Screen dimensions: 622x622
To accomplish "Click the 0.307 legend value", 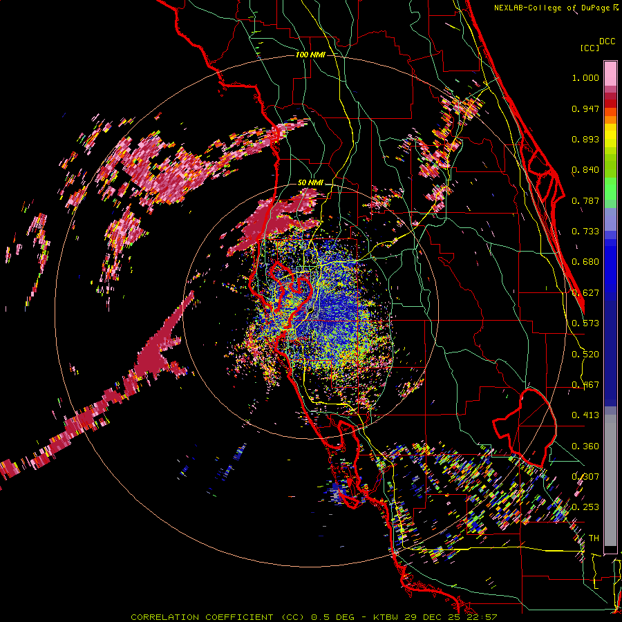I will (585, 477).
